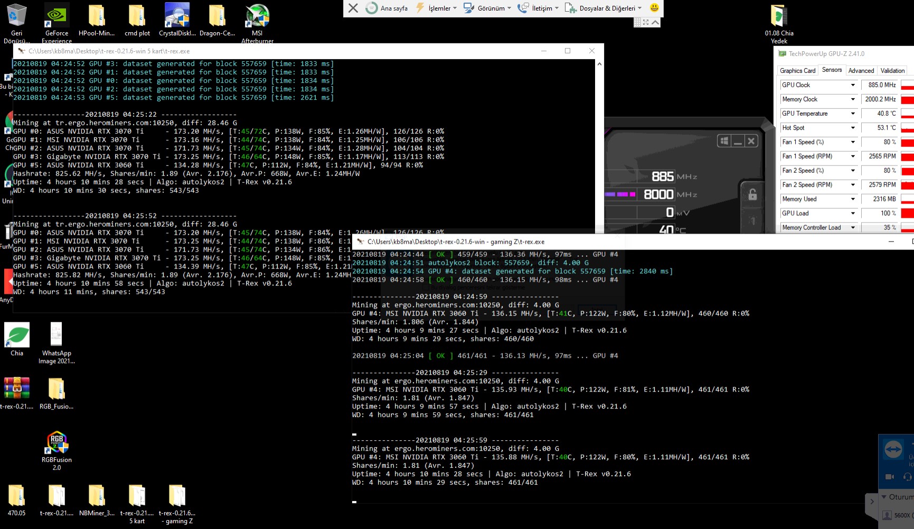
Task: Click the Afterburner Windows-logo startup button
Action: coord(724,141)
